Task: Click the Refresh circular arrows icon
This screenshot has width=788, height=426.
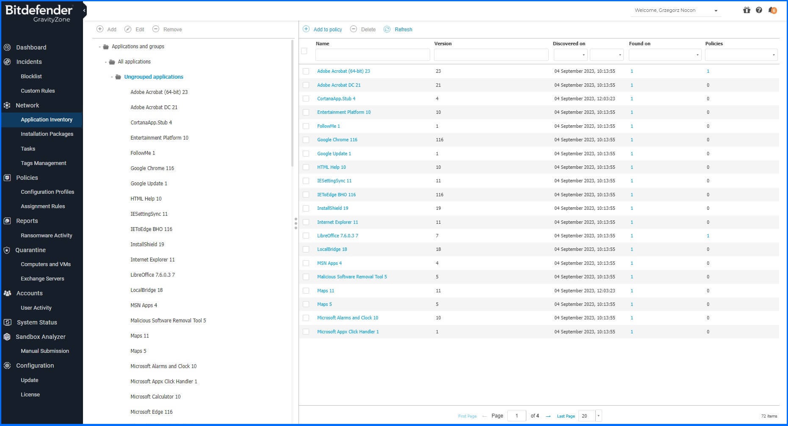Action: click(x=387, y=29)
